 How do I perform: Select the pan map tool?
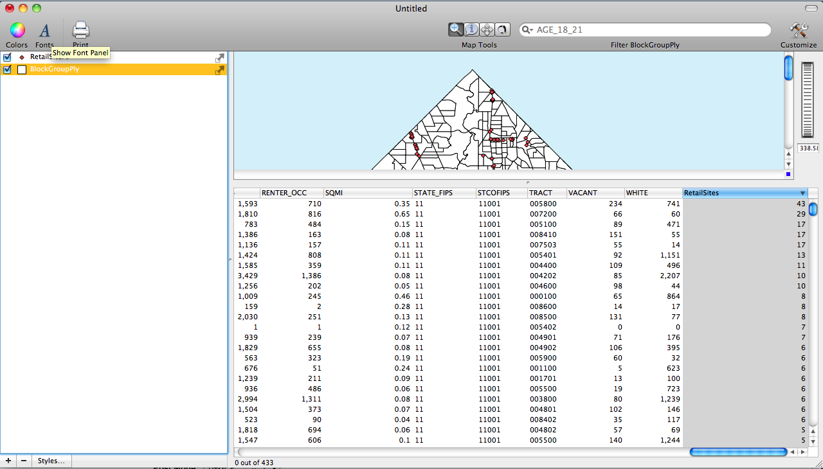tap(487, 30)
